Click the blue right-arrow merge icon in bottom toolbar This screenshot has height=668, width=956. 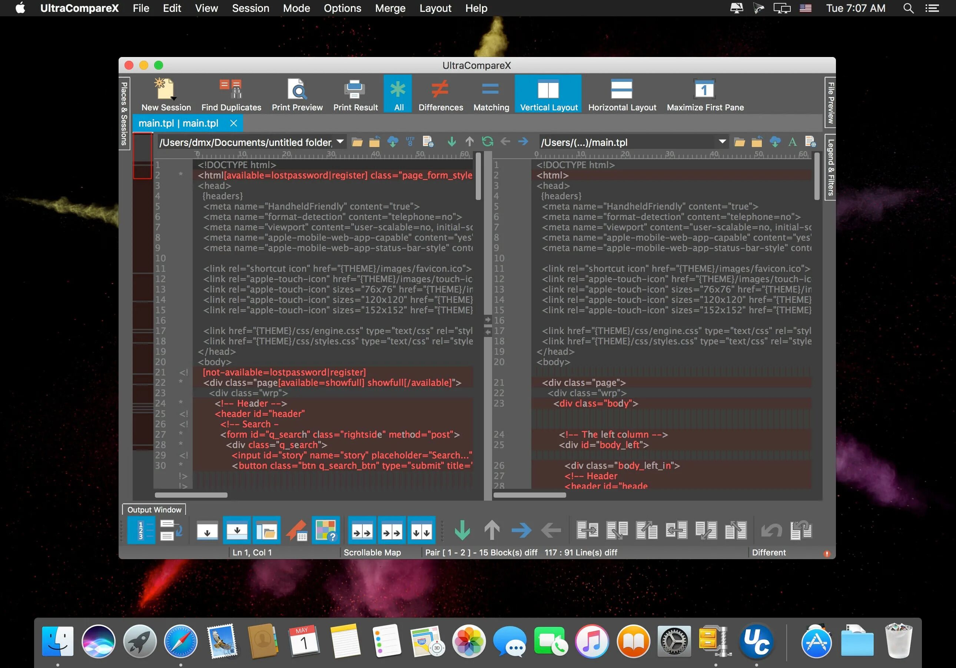pyautogui.click(x=521, y=530)
